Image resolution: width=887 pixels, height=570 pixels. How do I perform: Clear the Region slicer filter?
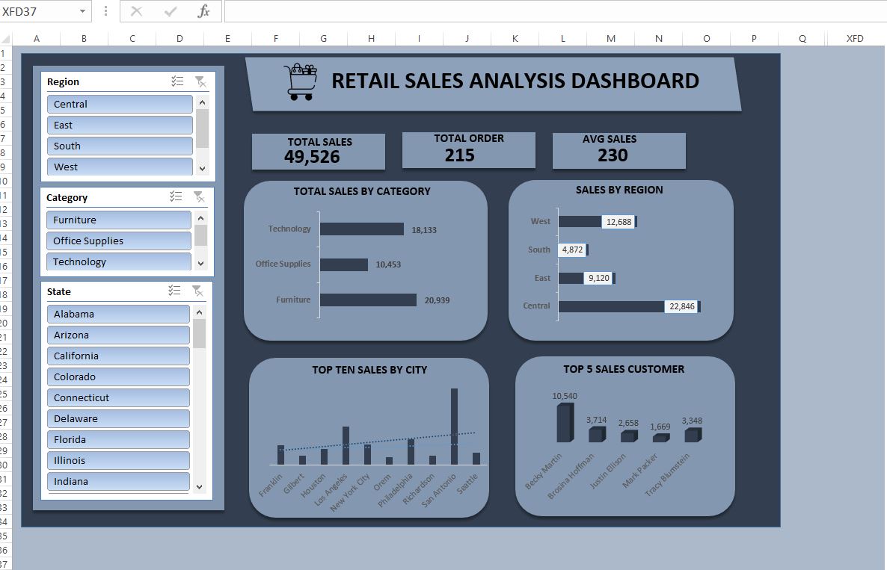pyautogui.click(x=200, y=81)
